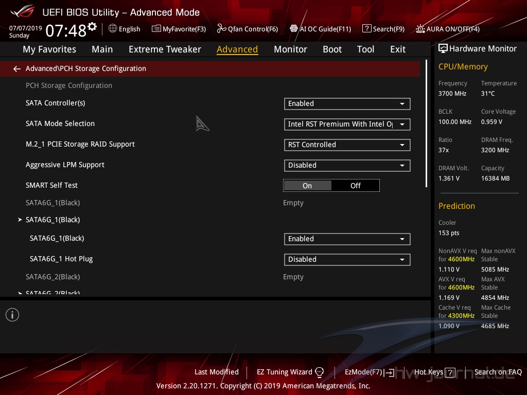Click the 07:48 clock time
This screenshot has width=527, height=395.
pos(66,30)
